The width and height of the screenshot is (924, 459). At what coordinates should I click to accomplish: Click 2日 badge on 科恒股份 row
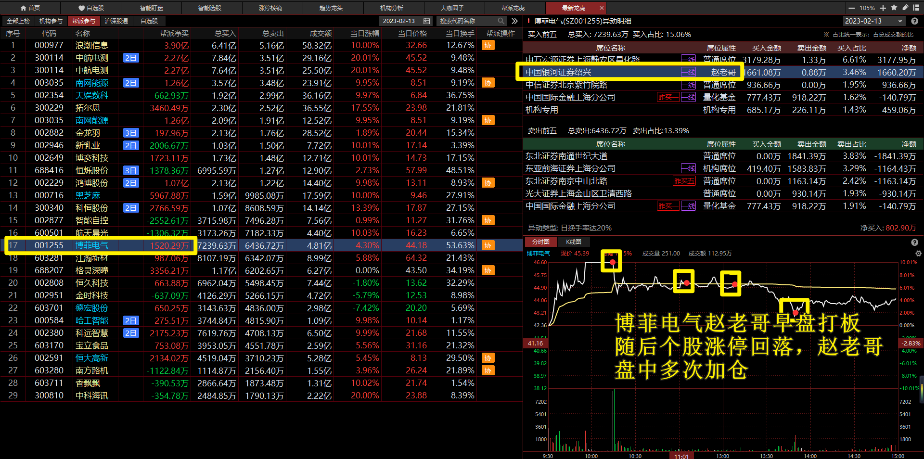[x=131, y=208]
